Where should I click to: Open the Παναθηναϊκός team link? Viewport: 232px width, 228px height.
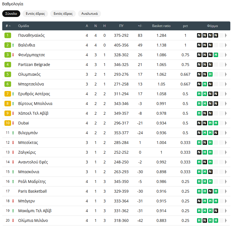pyautogui.click(x=31, y=35)
